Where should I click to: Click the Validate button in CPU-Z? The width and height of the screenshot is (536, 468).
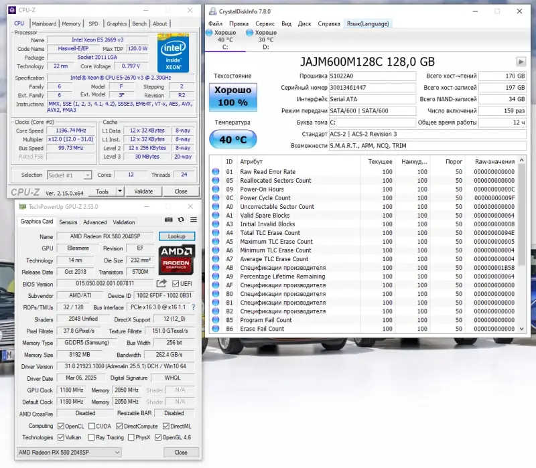[143, 191]
